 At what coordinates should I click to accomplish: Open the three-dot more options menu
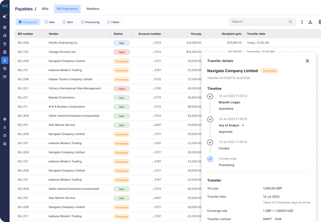pyautogui.click(x=302, y=22)
